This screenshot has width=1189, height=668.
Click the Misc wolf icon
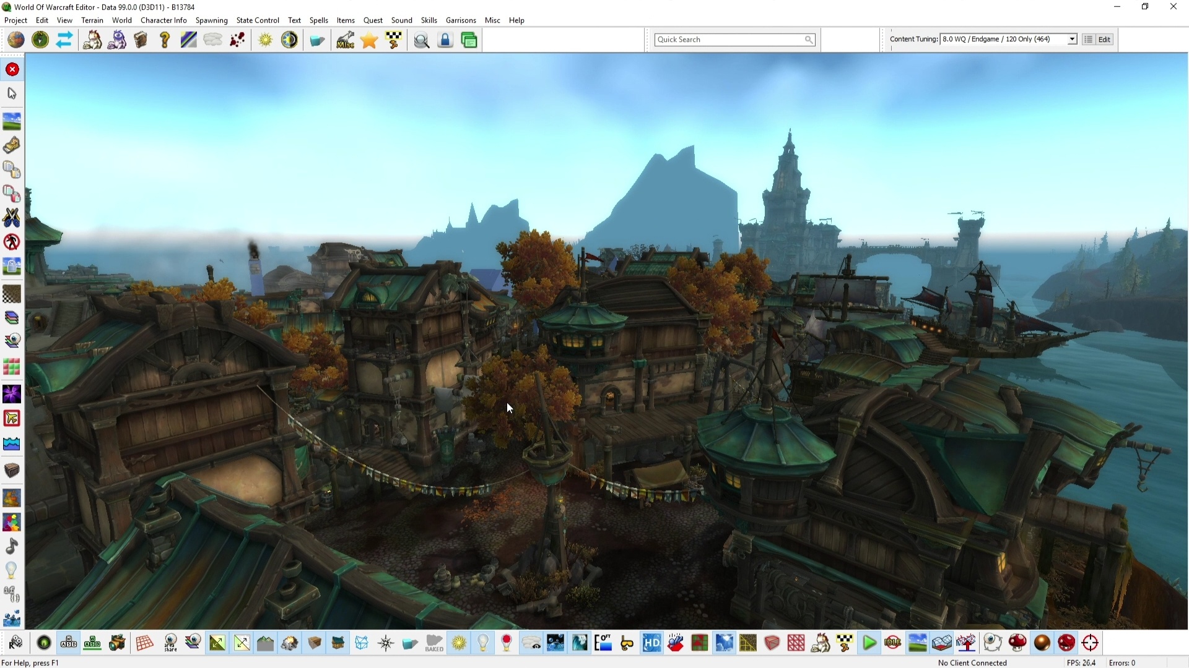point(345,40)
